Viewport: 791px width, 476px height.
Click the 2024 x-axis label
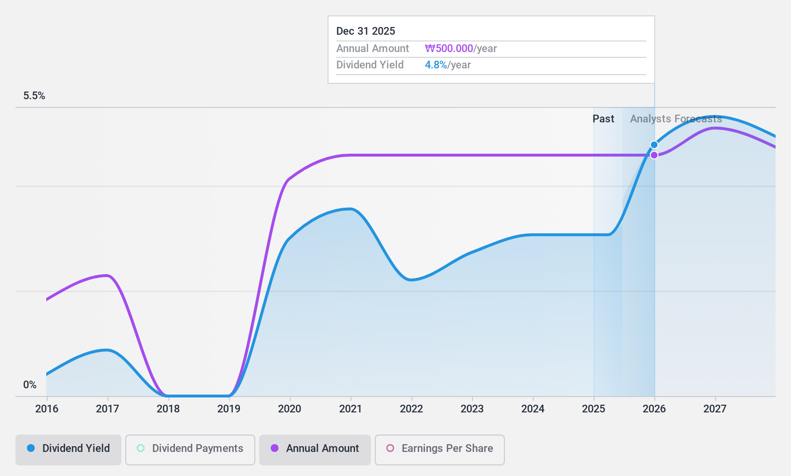pos(533,409)
